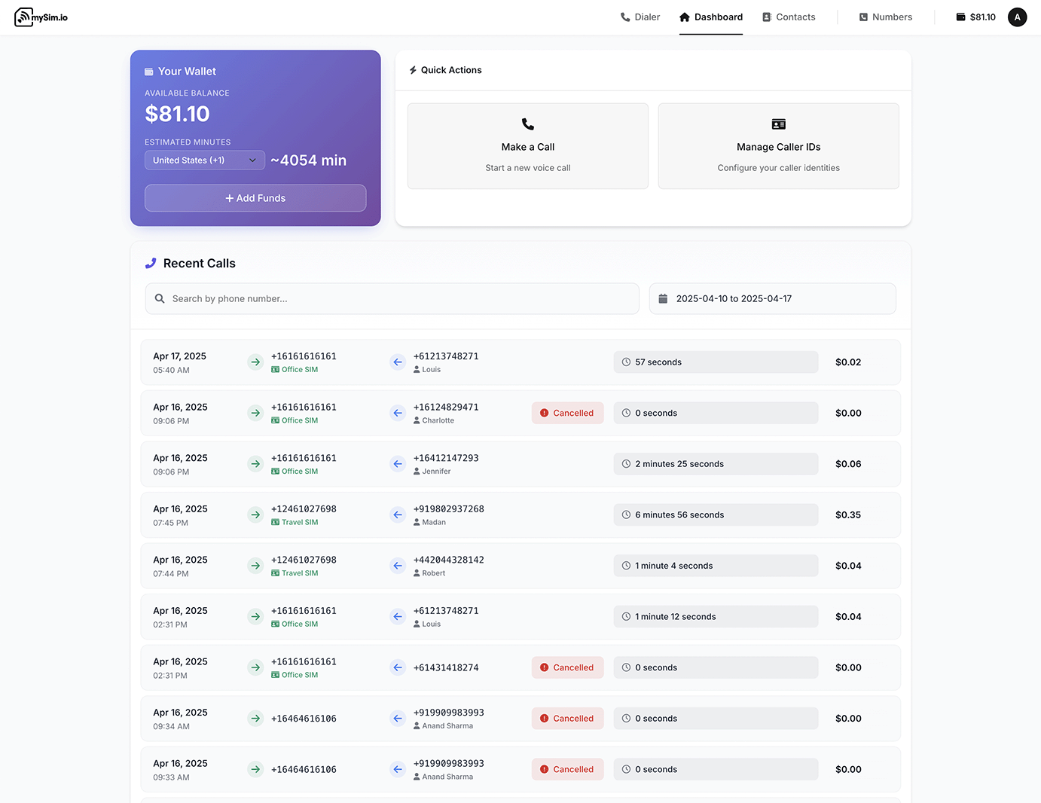Click the ID card icon in Manage Caller IDs

pos(779,124)
